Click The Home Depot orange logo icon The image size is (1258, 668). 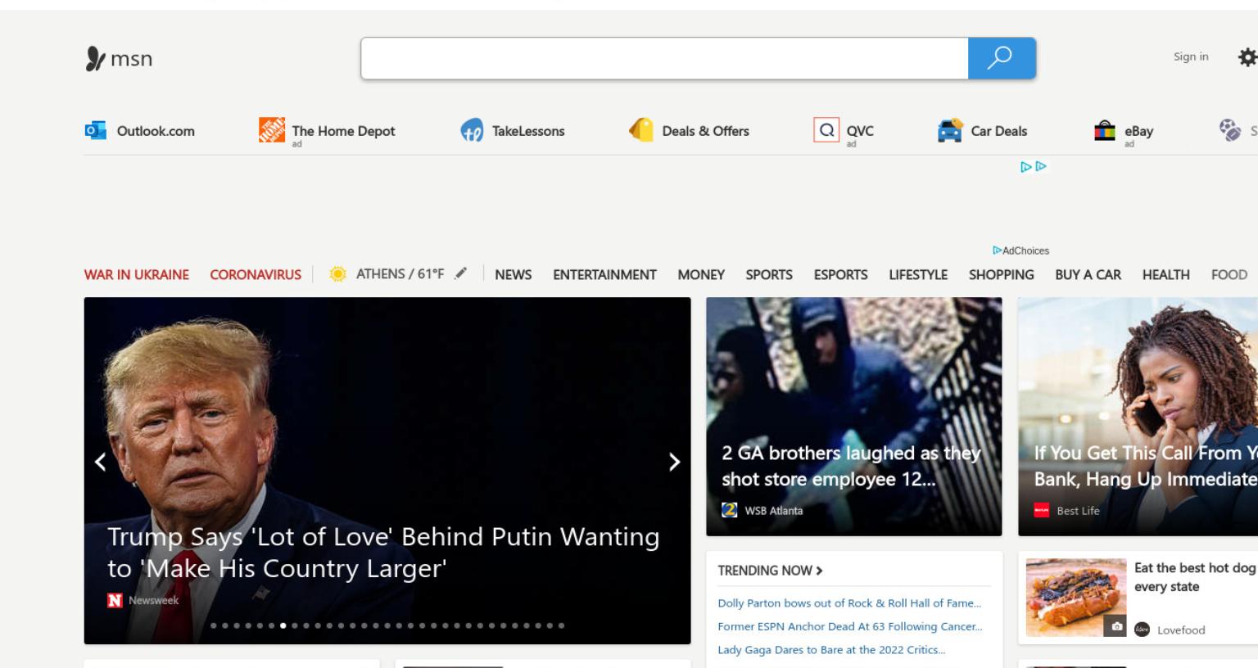(x=272, y=129)
